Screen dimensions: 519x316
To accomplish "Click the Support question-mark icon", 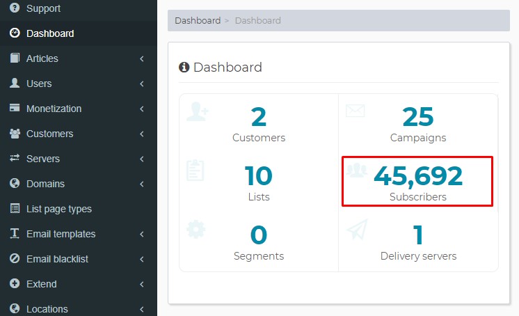I will point(15,8).
